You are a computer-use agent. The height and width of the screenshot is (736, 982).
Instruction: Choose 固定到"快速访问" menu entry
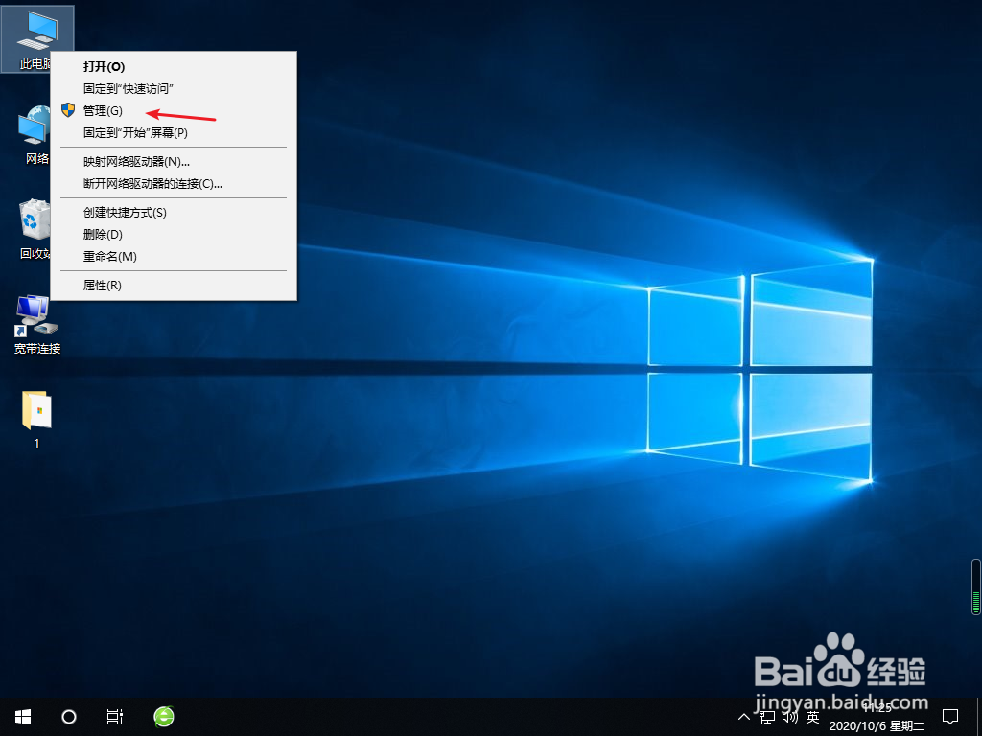click(174, 89)
